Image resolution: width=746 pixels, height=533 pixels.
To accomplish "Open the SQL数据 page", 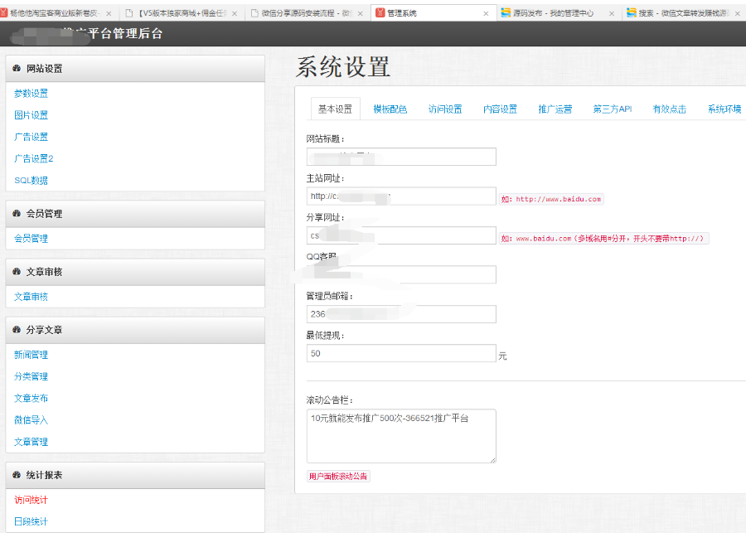I will [30, 180].
